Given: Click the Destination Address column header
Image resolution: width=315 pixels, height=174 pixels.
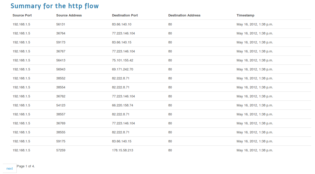Looking at the screenshot, I should tap(184, 15).
